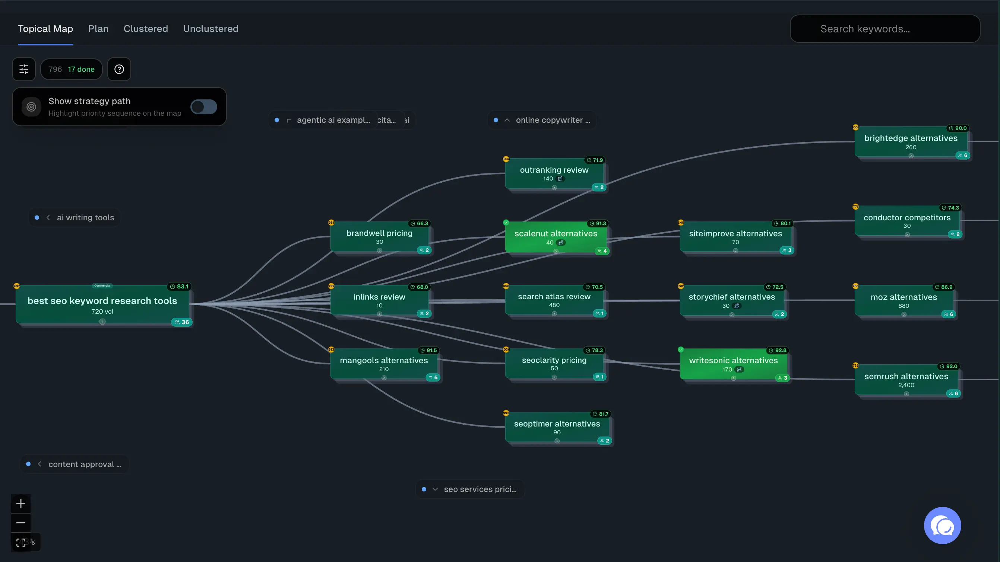Click the link icon next to outranking review volume

560,179
